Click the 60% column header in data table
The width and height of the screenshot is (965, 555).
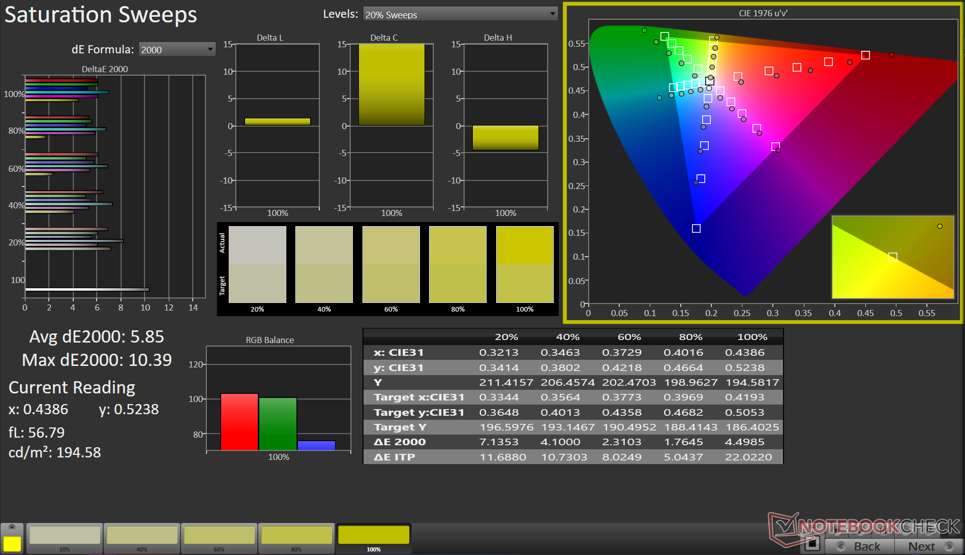pyautogui.click(x=629, y=337)
